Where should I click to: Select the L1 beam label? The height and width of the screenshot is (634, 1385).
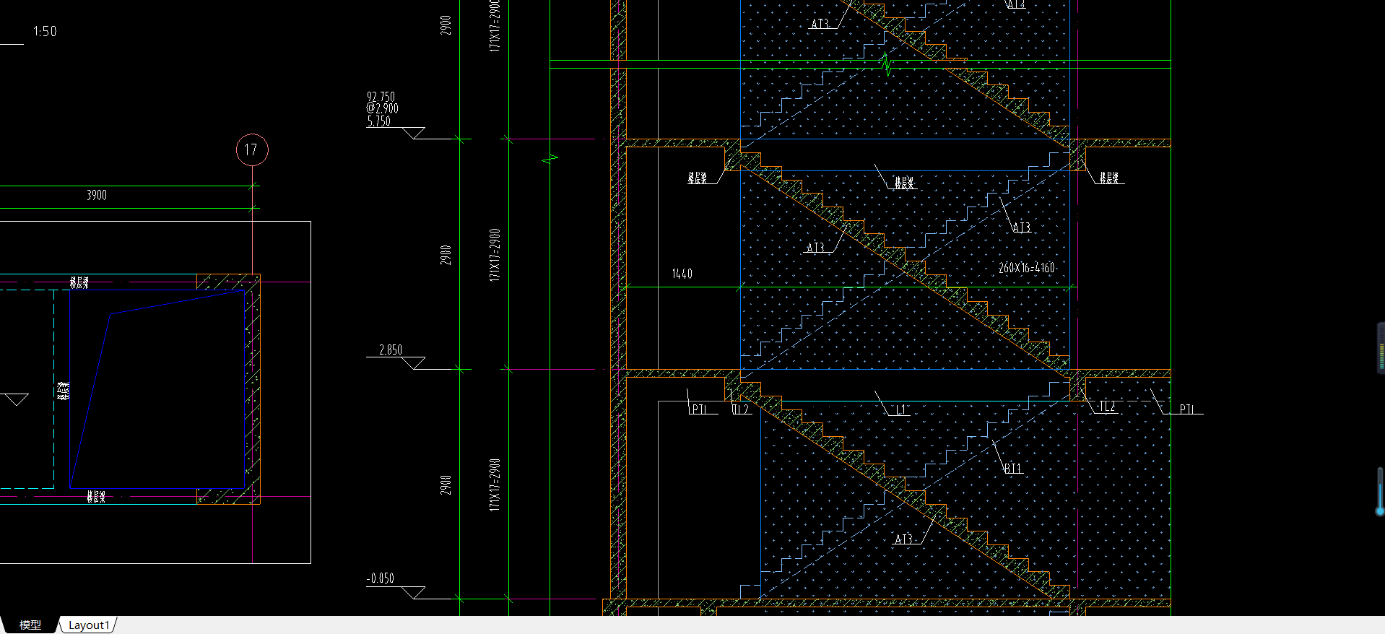click(901, 410)
